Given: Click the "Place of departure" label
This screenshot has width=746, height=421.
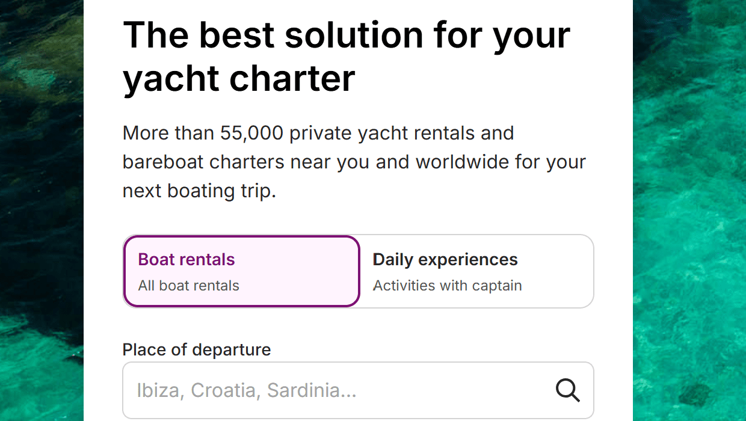Looking at the screenshot, I should (x=197, y=349).
